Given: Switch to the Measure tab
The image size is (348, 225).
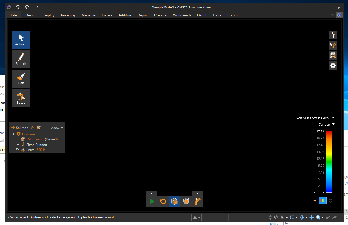Looking at the screenshot, I should tap(89, 15).
